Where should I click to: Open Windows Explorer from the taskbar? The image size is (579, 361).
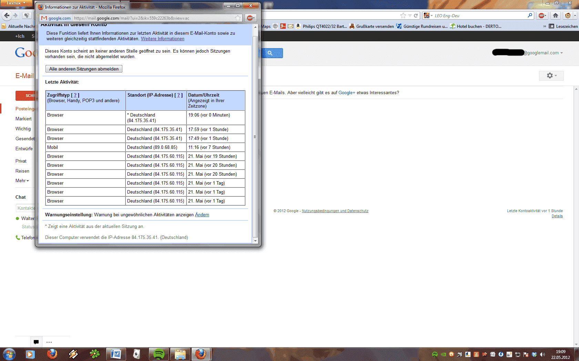pyautogui.click(x=180, y=354)
